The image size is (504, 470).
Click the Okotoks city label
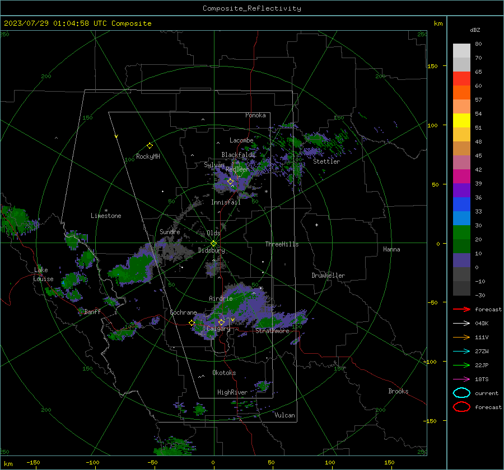click(x=224, y=373)
